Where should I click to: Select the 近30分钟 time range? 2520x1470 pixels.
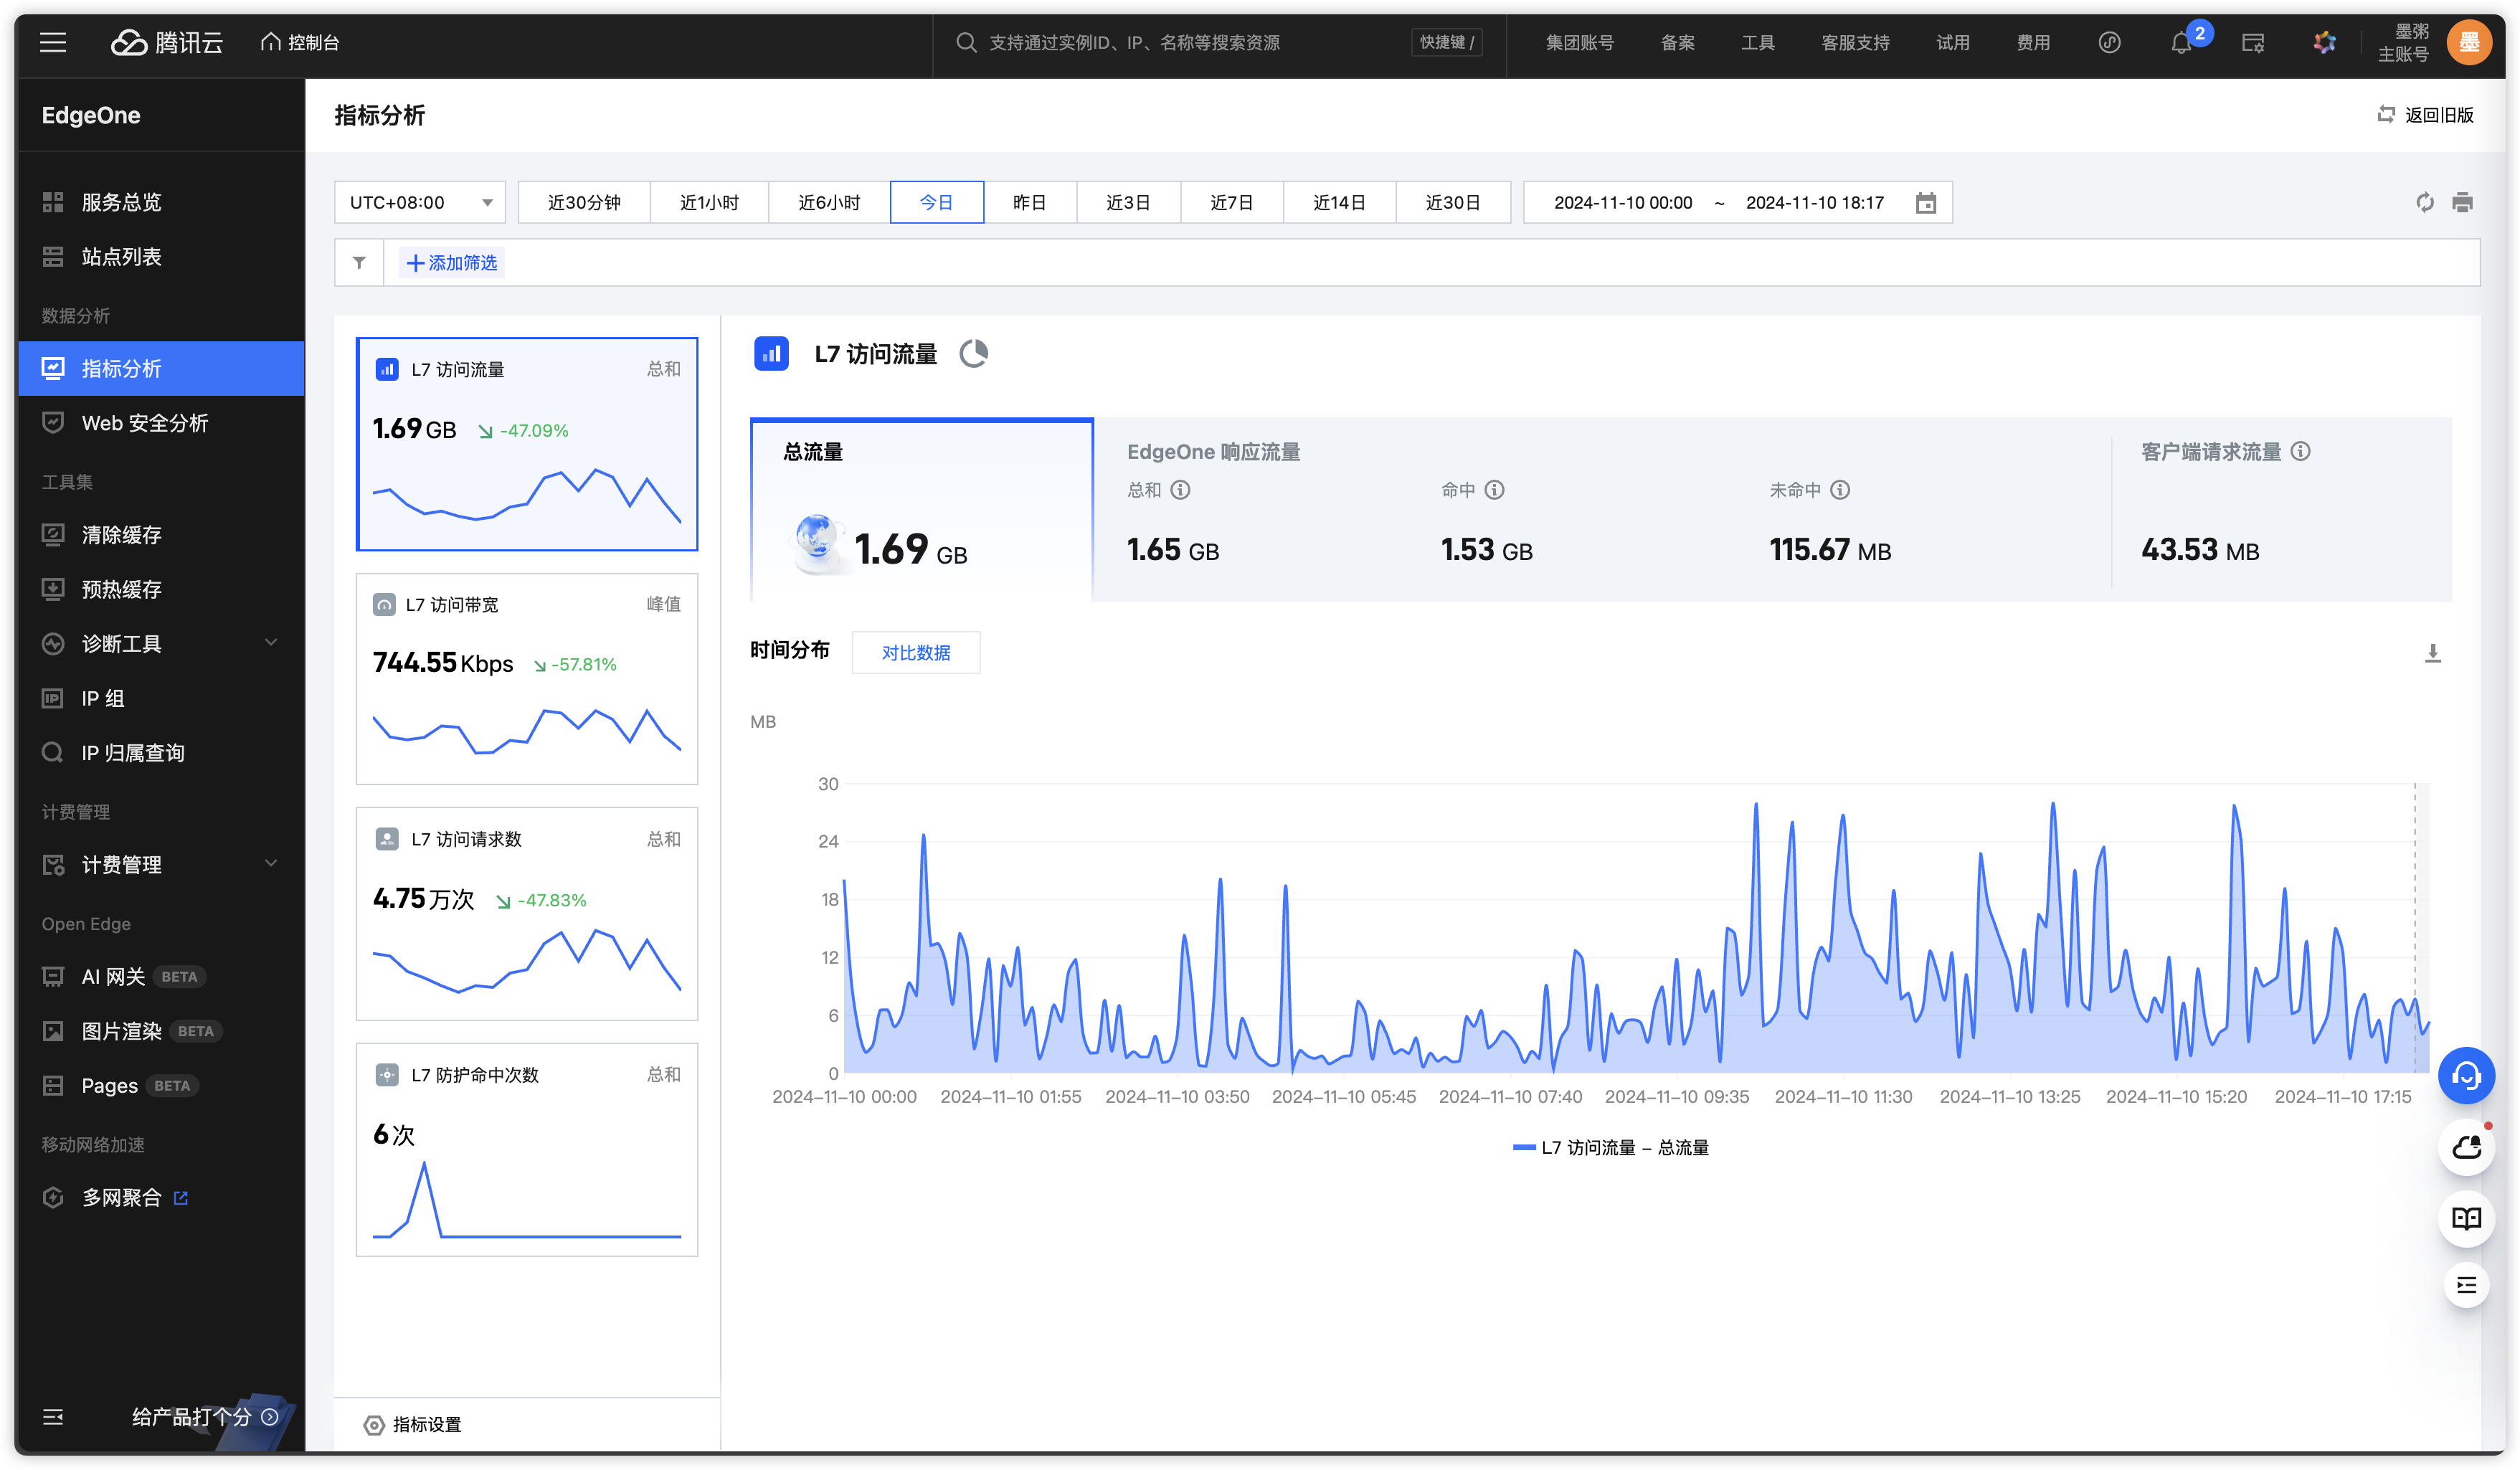[584, 203]
